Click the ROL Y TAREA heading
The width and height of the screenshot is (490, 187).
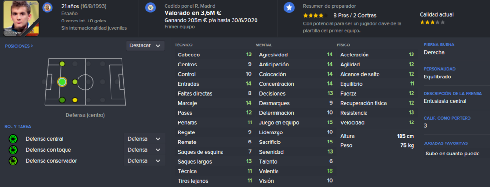pos(18,127)
